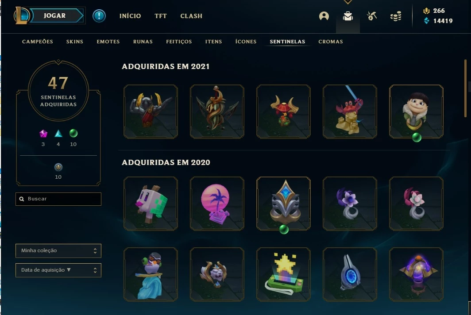The height and width of the screenshot is (315, 471).
Task: Click the blue triangle rarity filter
Action: (x=58, y=133)
